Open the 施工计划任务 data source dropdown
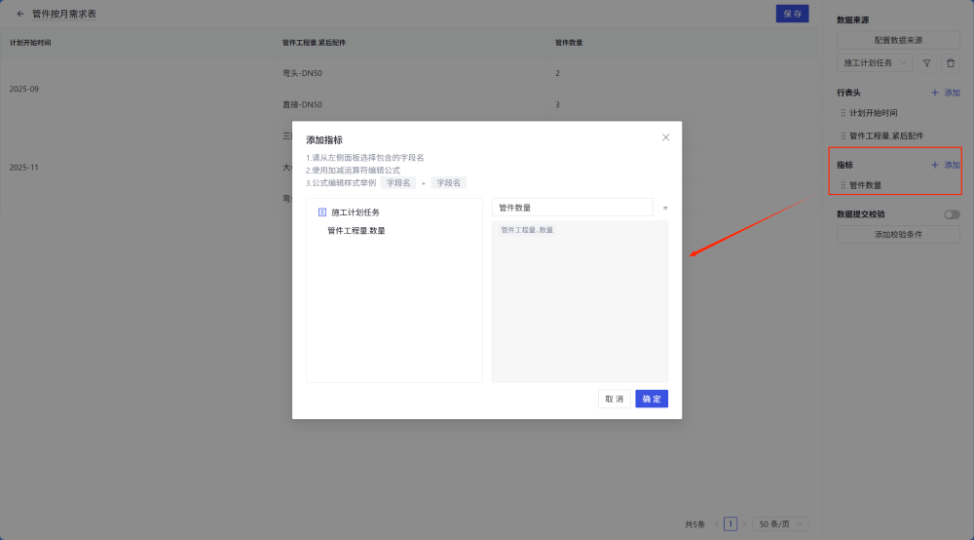974x540 pixels. (x=875, y=63)
